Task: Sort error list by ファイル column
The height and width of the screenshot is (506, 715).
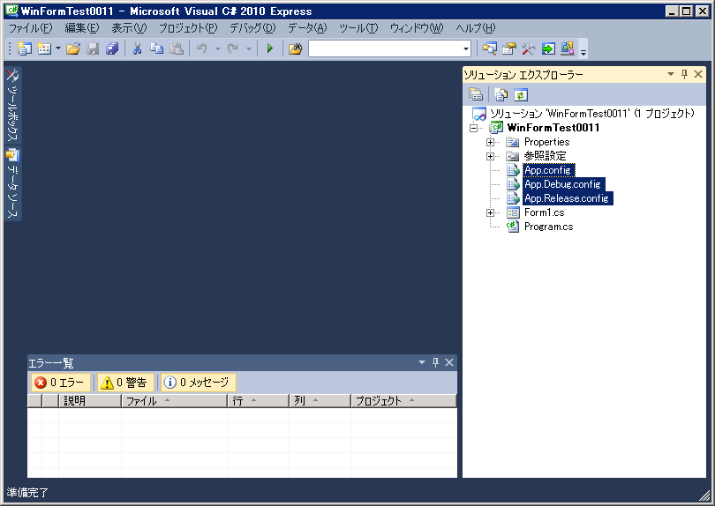Action: tap(174, 401)
